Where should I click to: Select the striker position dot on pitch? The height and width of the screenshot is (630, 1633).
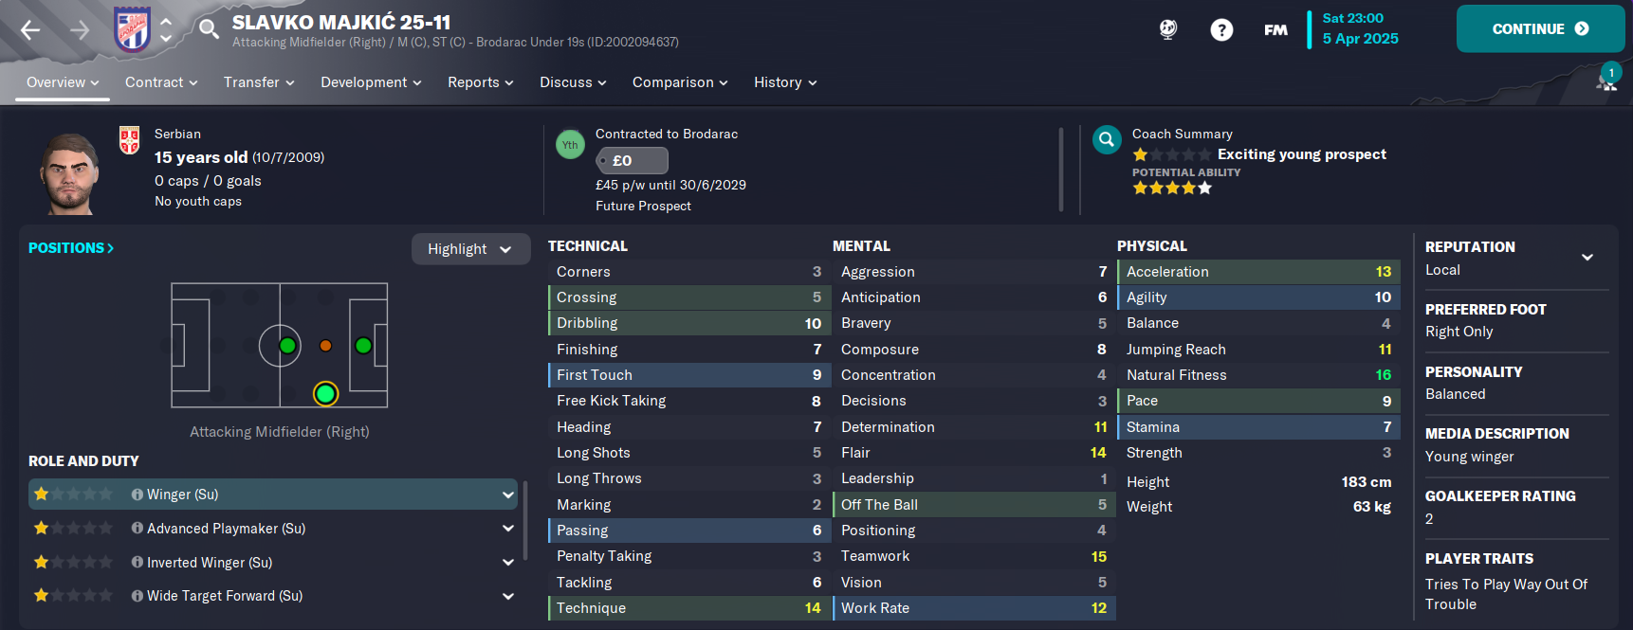click(363, 346)
